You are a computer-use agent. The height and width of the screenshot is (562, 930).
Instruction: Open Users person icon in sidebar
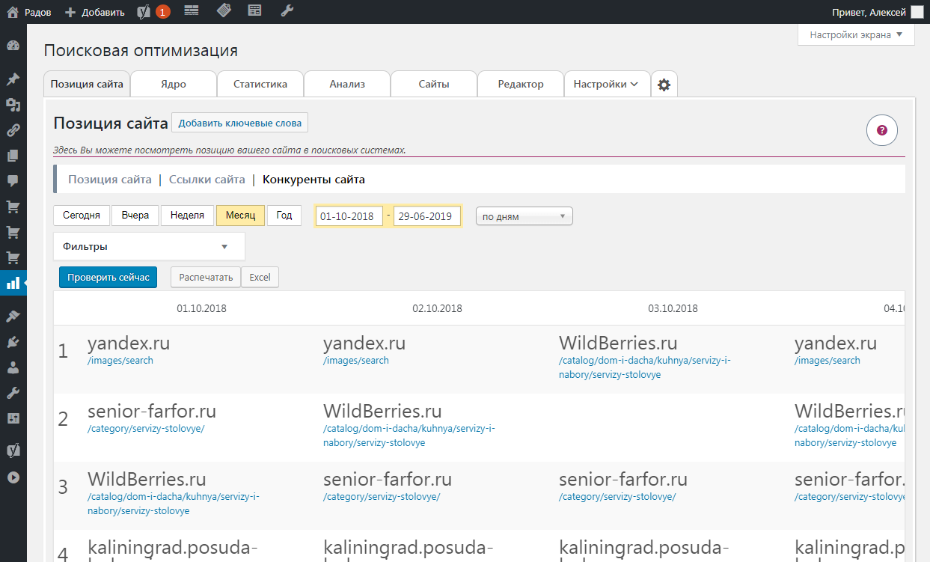click(x=13, y=367)
